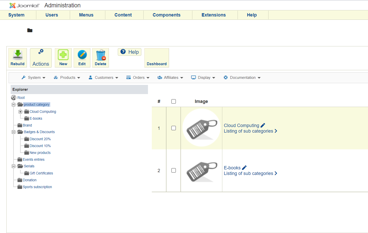Image resolution: width=368 pixels, height=233 pixels.
Task: Click the pencil icon beside E-books
Action: [x=244, y=168]
